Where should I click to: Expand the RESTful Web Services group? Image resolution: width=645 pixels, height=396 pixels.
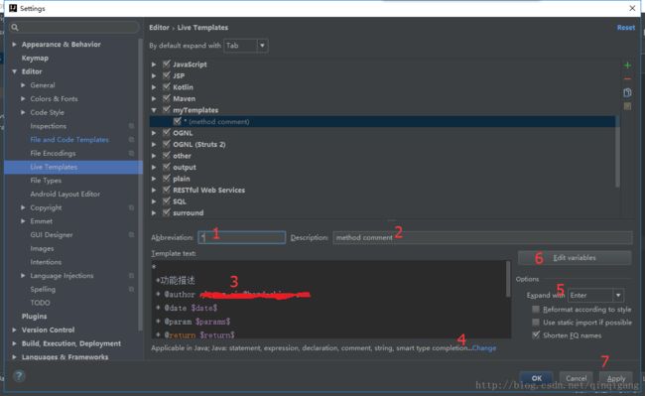(154, 190)
